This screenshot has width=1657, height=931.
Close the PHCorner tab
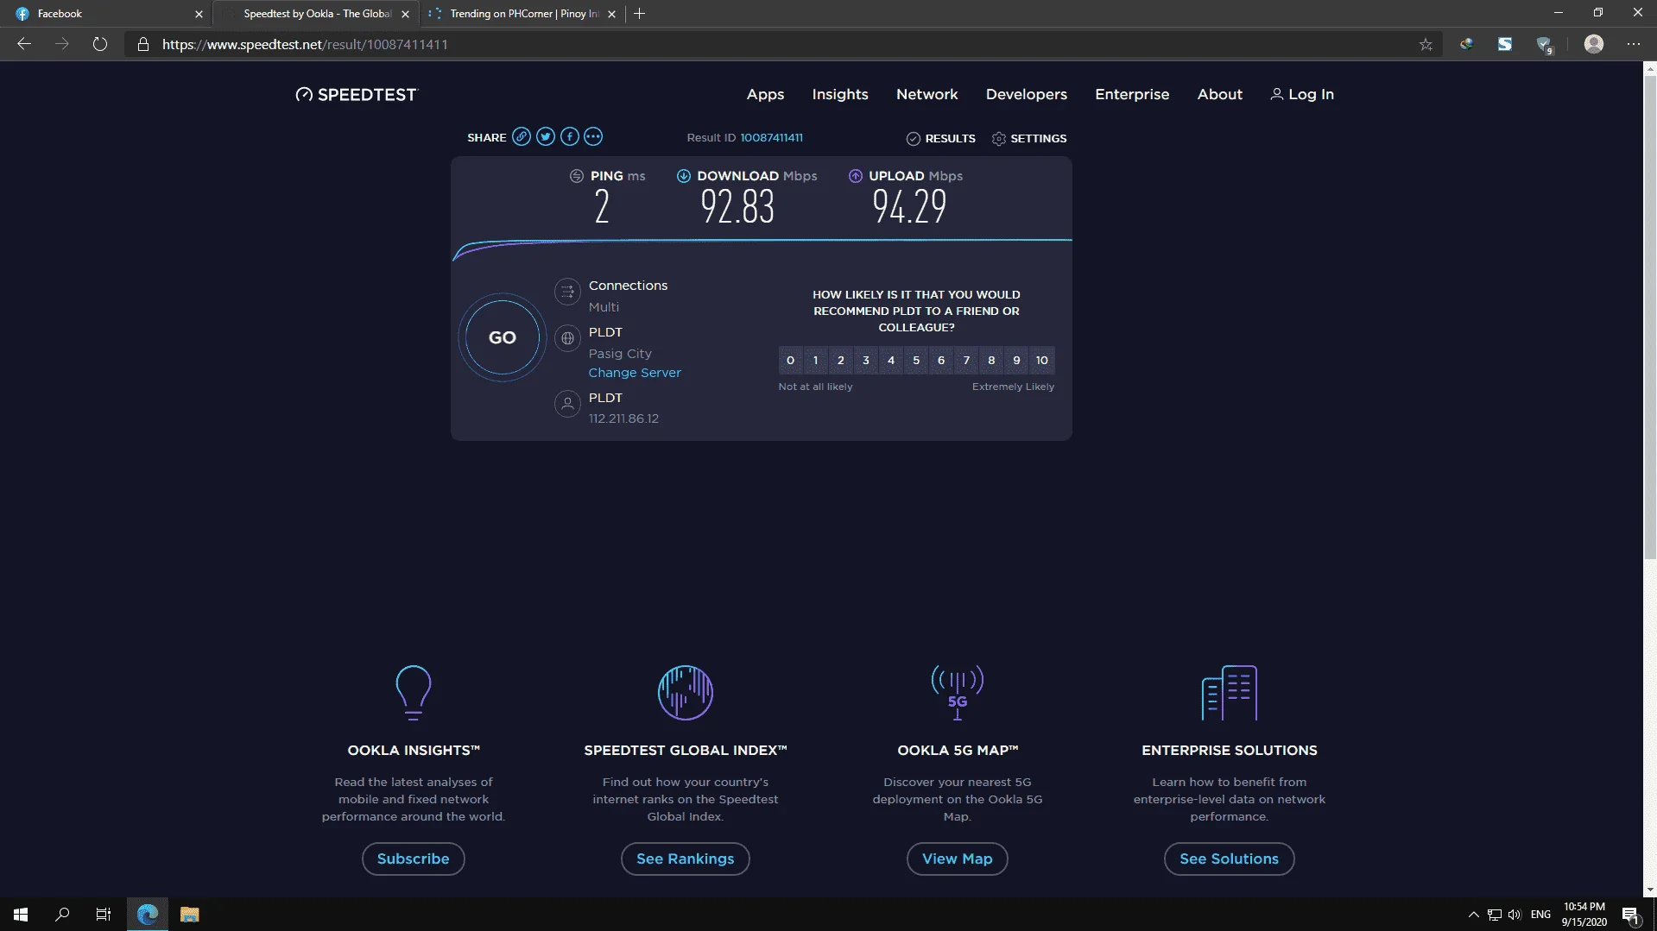612,14
